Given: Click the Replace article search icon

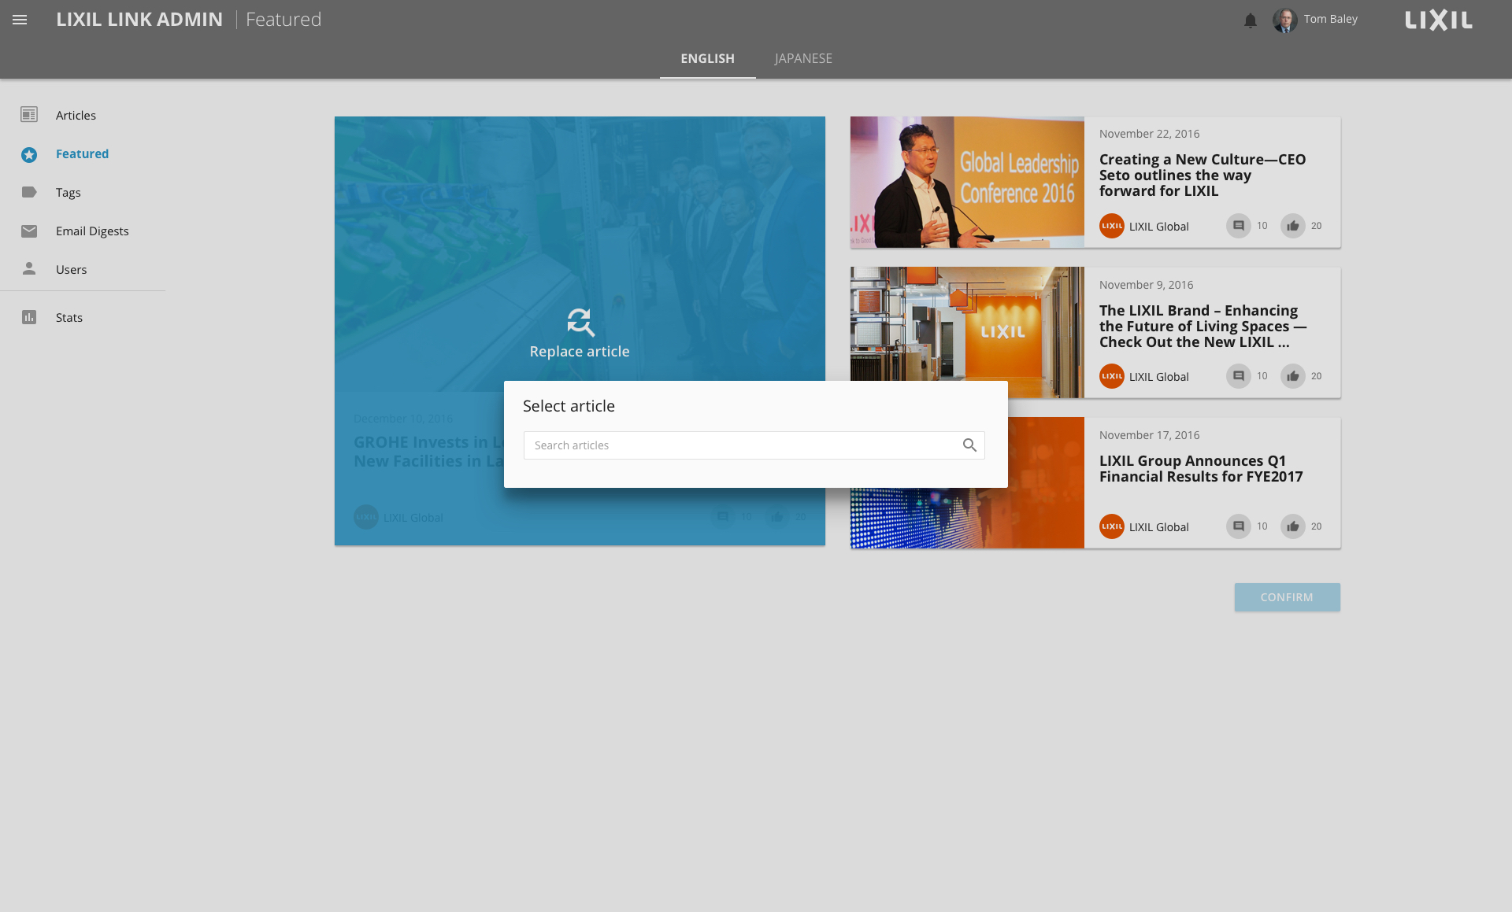Looking at the screenshot, I should point(580,322).
